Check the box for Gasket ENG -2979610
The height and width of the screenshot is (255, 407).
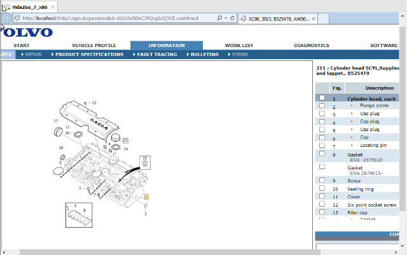tap(322, 153)
